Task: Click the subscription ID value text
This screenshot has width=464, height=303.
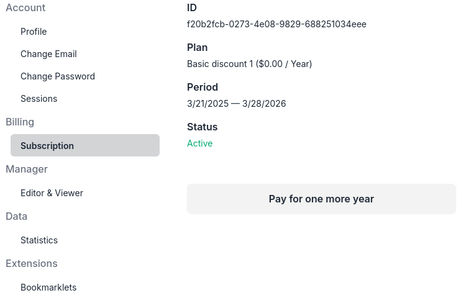Action: [x=276, y=24]
